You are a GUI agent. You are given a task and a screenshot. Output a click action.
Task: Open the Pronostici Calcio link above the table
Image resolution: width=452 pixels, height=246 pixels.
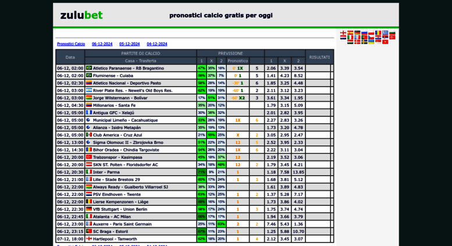pos(71,44)
